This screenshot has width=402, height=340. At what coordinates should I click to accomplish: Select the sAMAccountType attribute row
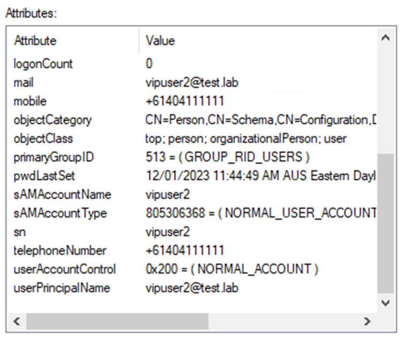click(60, 213)
